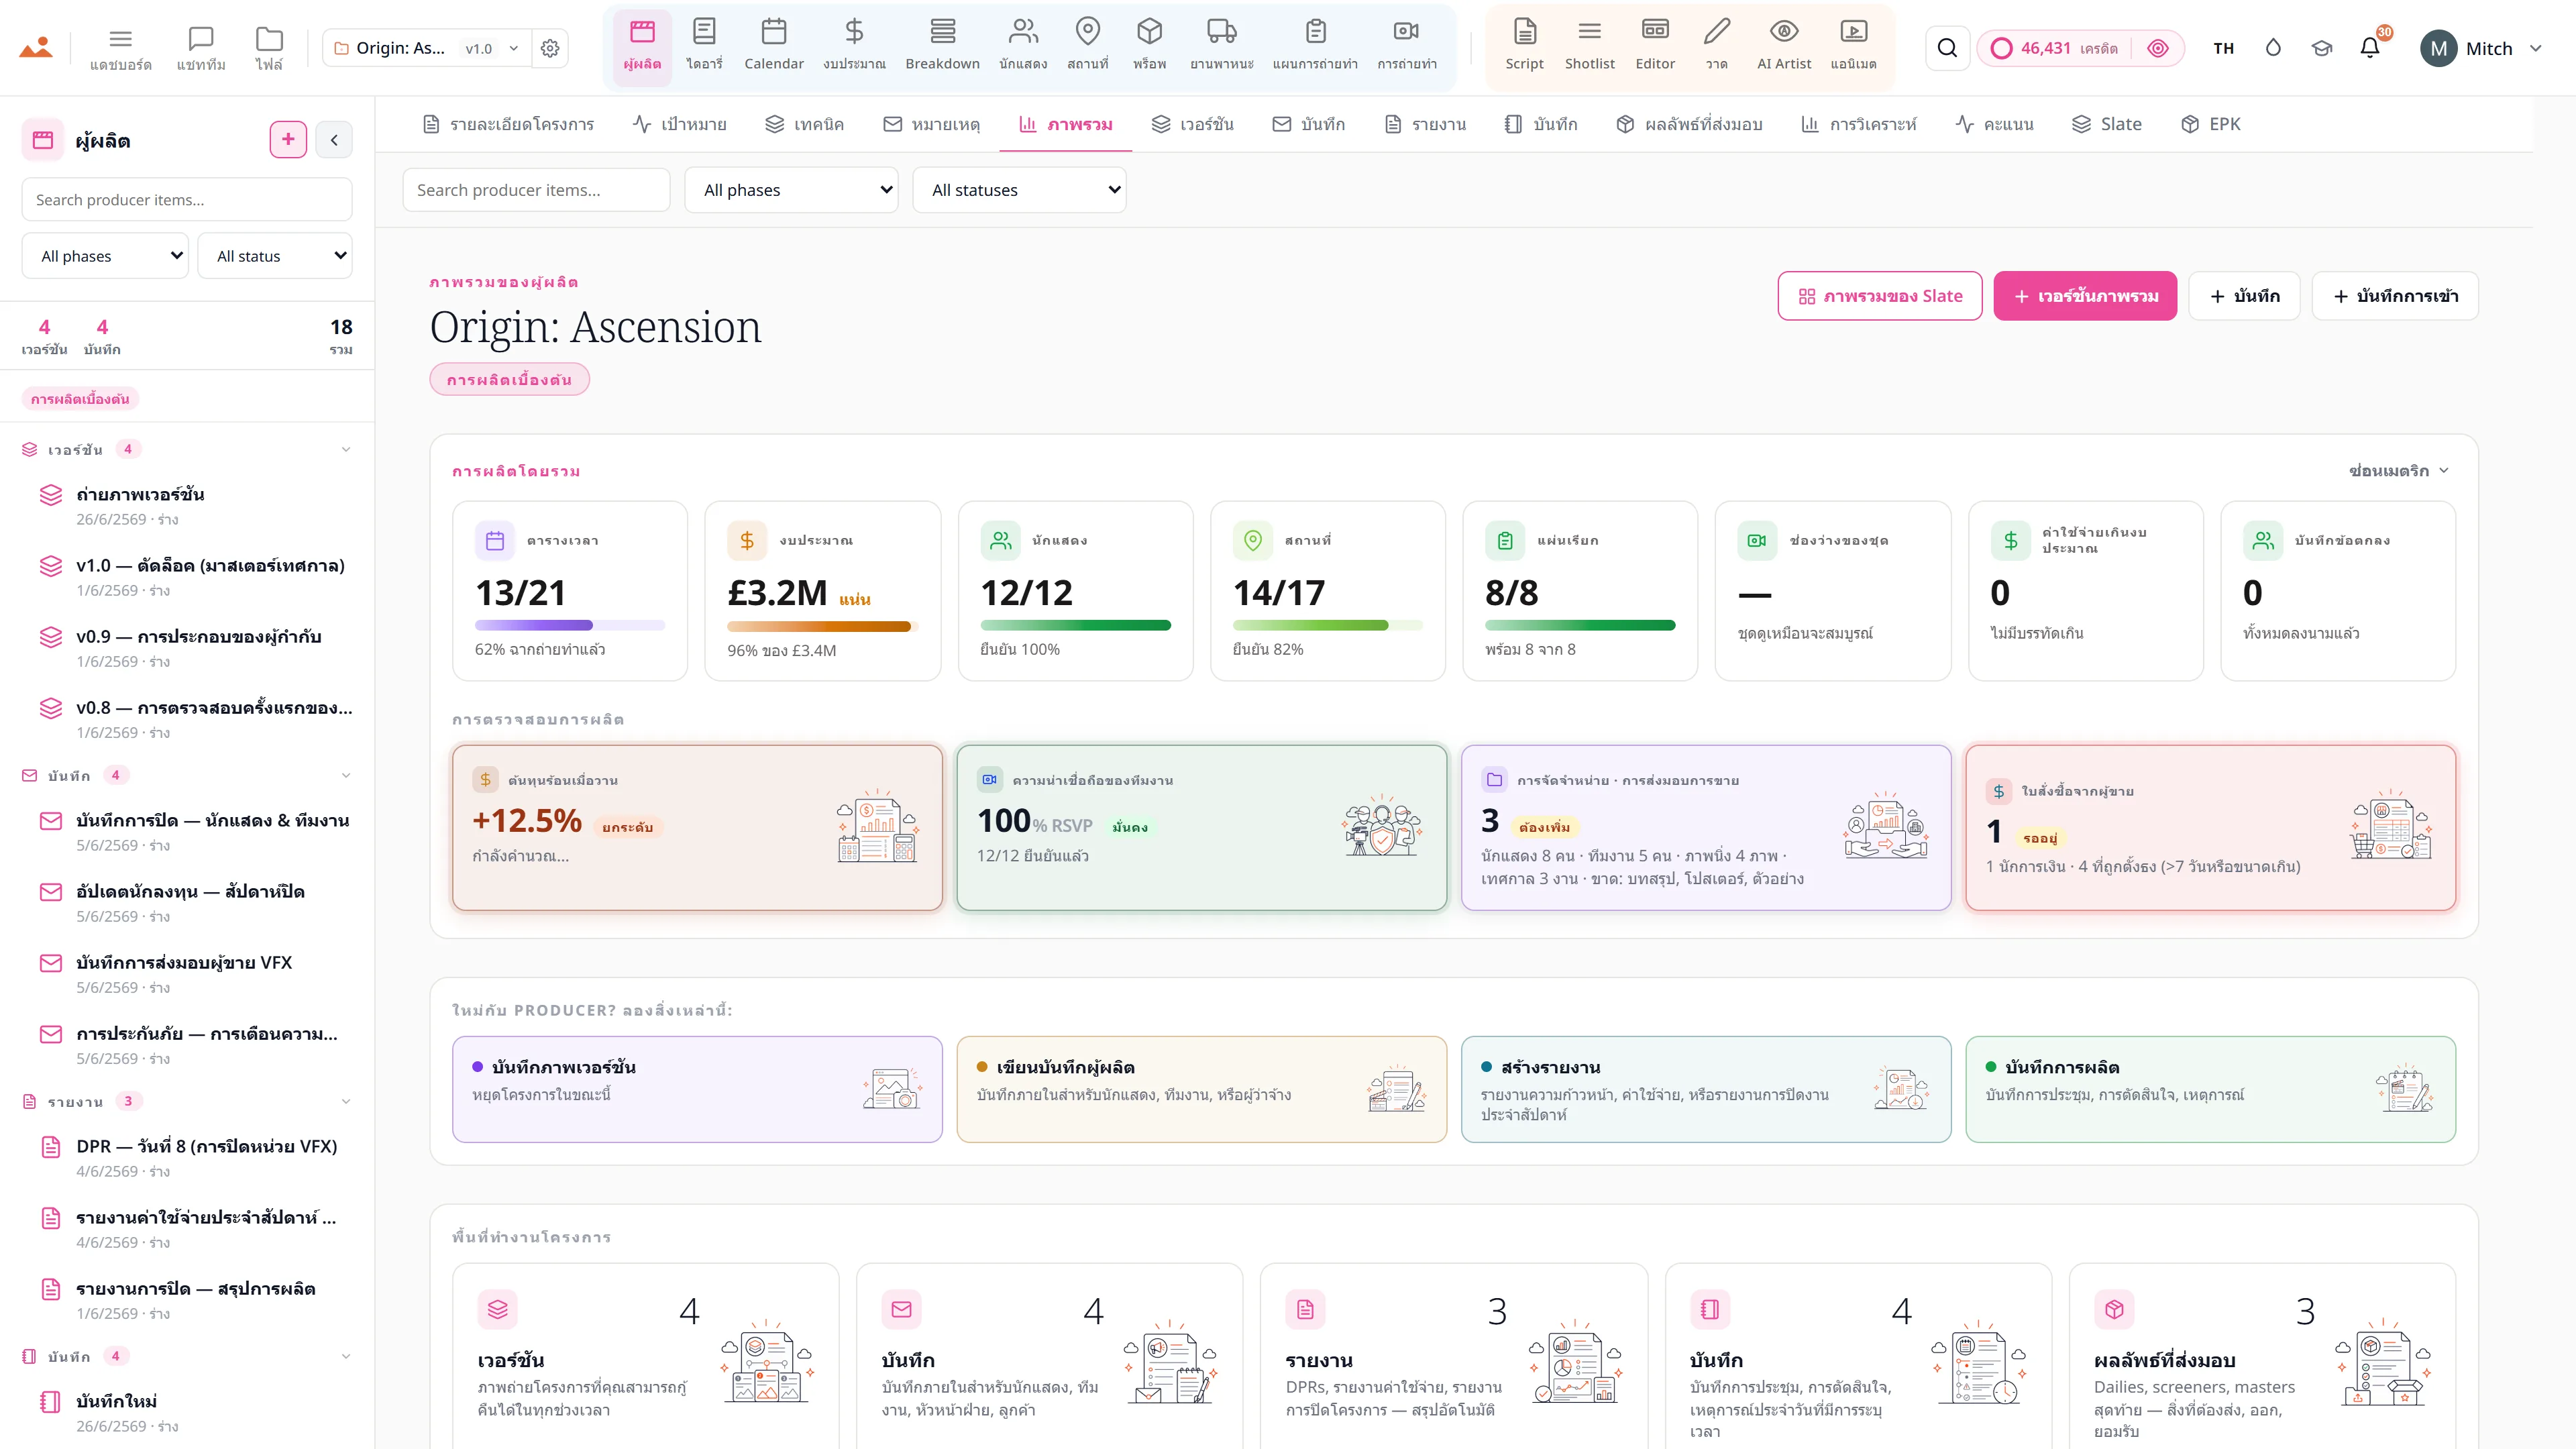Open the สร้างรายงาน quick action card

1705,1089
